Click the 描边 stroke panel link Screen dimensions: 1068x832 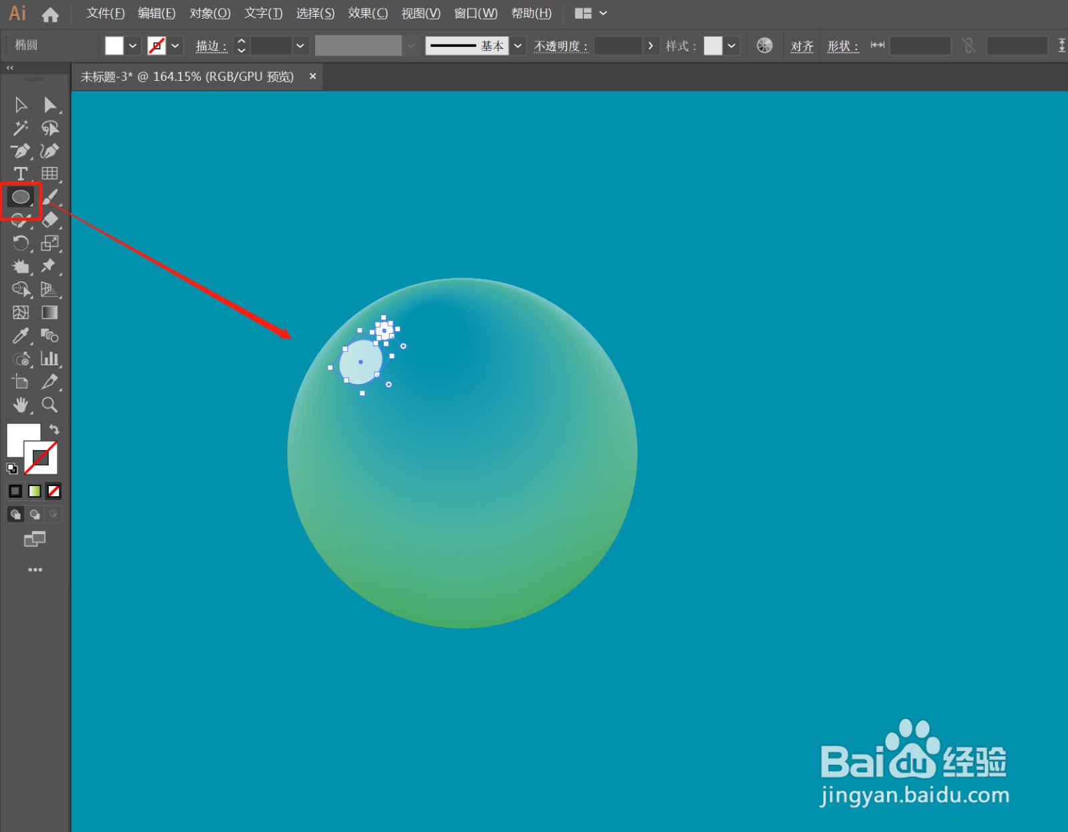pos(211,46)
